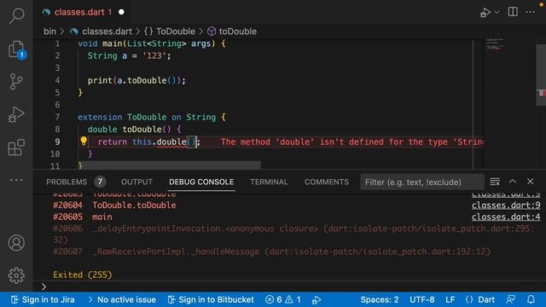546x307 pixels.
Task: Change file encoding UTF-8
Action: pyautogui.click(x=422, y=299)
